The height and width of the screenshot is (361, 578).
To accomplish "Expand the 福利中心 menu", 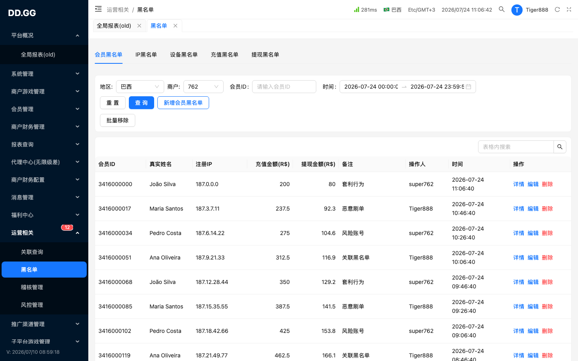I will pos(44,215).
